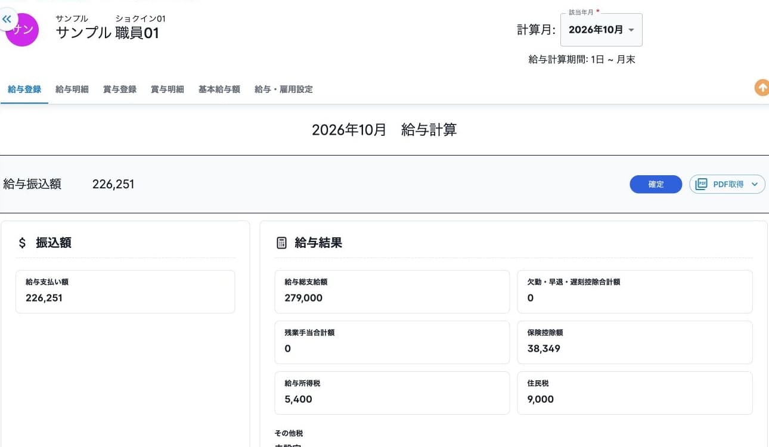
Task: Click the PDF icon in PDF取得 button
Action: tap(702, 184)
